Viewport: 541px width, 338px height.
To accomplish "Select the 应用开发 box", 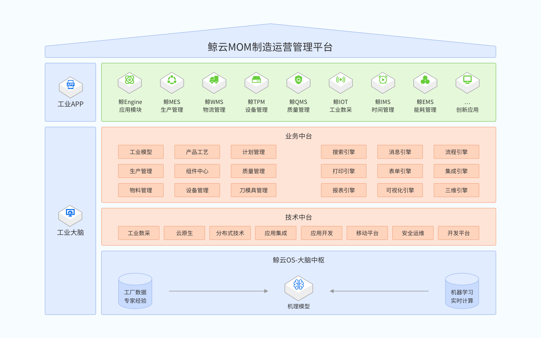I will point(322,233).
